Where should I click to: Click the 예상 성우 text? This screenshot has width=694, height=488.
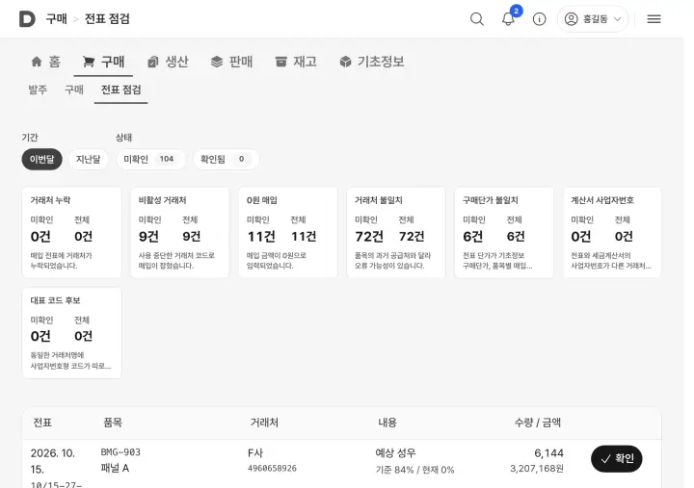tap(396, 452)
